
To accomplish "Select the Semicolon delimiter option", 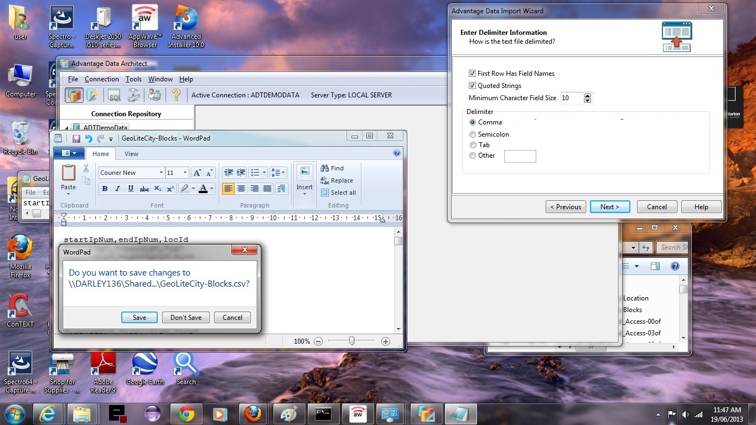I will pyautogui.click(x=473, y=134).
